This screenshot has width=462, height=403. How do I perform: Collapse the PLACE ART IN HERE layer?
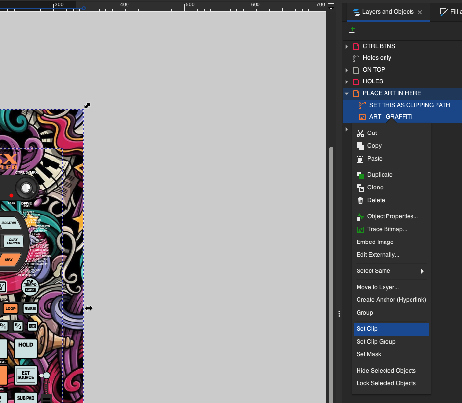347,93
